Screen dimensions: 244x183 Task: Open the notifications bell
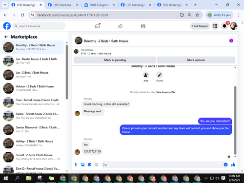pos(224,26)
